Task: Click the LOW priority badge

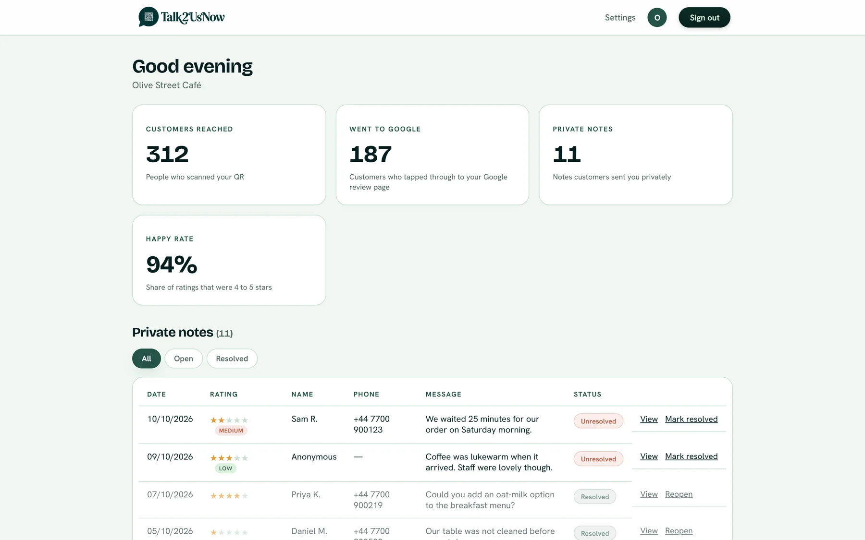Action: [225, 468]
